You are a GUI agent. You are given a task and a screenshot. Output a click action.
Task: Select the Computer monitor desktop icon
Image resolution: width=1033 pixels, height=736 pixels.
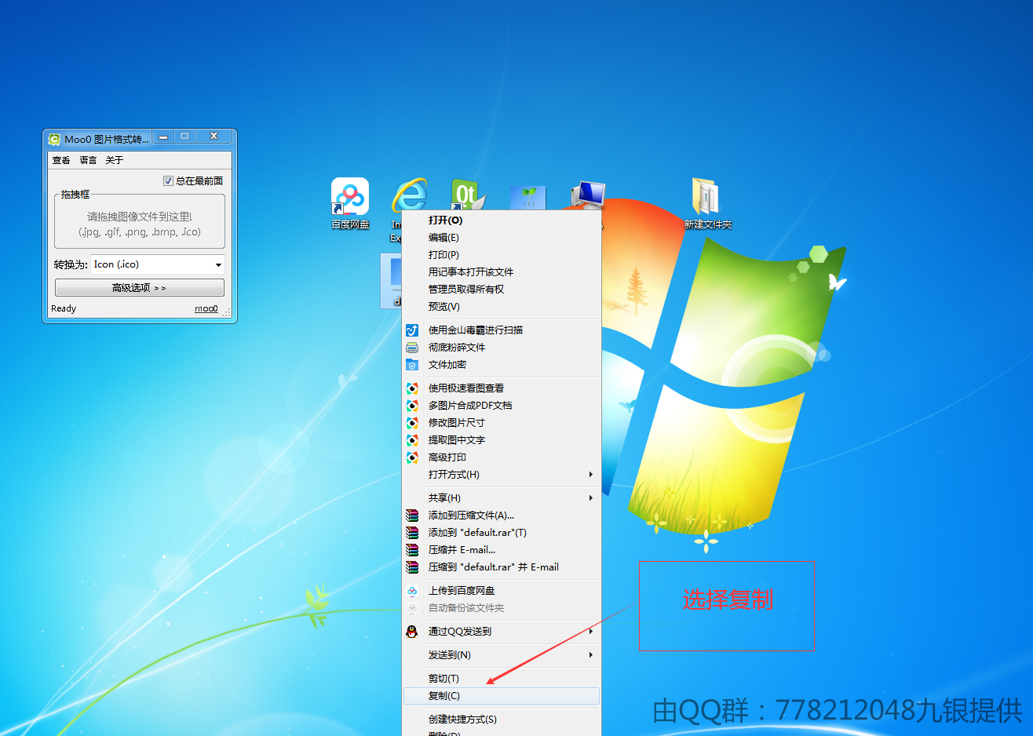pos(588,195)
